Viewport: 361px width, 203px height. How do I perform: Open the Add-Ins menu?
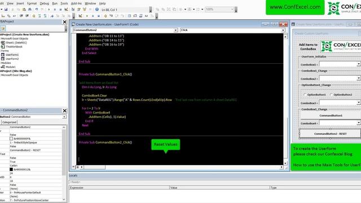pos(76,3)
